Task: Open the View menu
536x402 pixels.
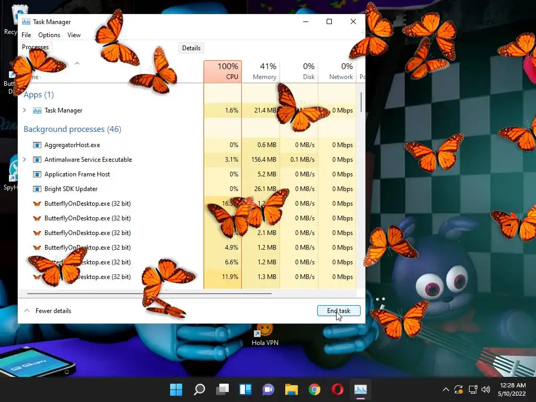Action: 74,35
